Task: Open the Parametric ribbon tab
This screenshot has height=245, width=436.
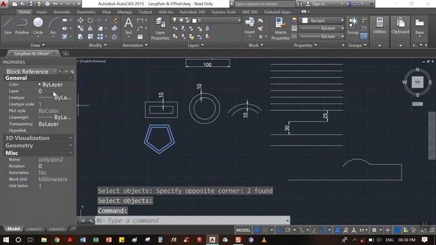Action: 86,12
